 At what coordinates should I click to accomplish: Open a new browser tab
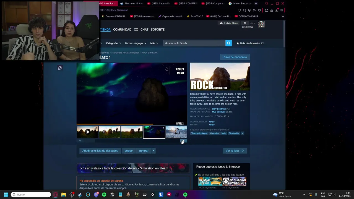[x=256, y=4]
